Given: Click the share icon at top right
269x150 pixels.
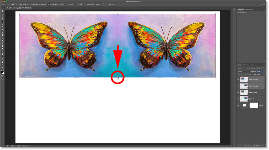Looking at the screenshot, I should tap(264, 4).
